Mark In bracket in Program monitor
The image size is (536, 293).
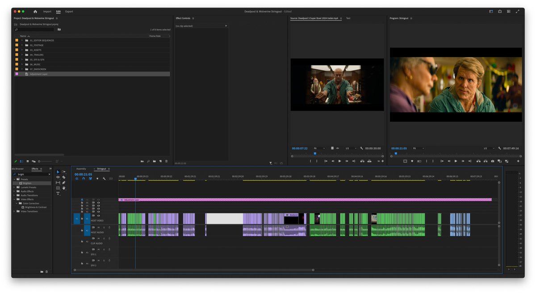coord(427,161)
